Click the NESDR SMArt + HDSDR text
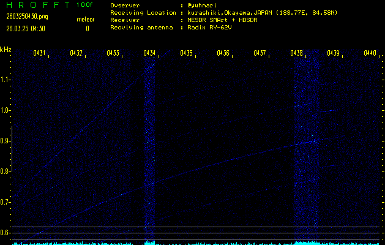The image size is (385, 245). 222,20
